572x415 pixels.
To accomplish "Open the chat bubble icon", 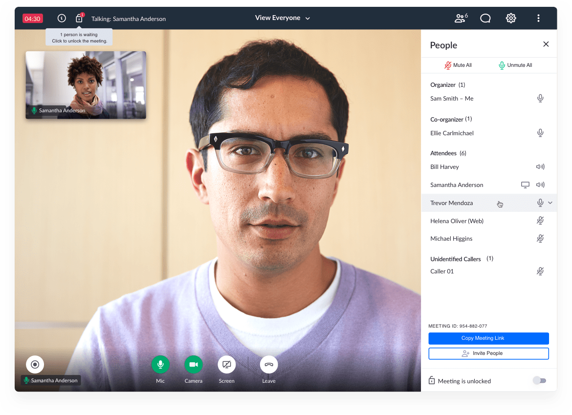I will click(485, 18).
